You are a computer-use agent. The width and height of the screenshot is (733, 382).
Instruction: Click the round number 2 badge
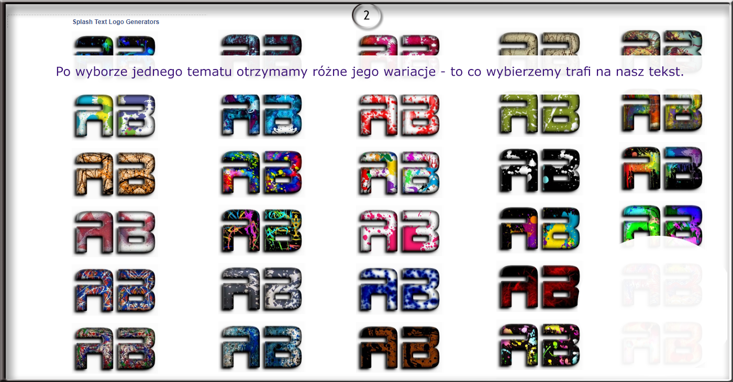pos(366,16)
